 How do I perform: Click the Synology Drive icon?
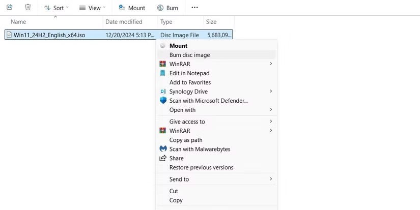(x=163, y=92)
